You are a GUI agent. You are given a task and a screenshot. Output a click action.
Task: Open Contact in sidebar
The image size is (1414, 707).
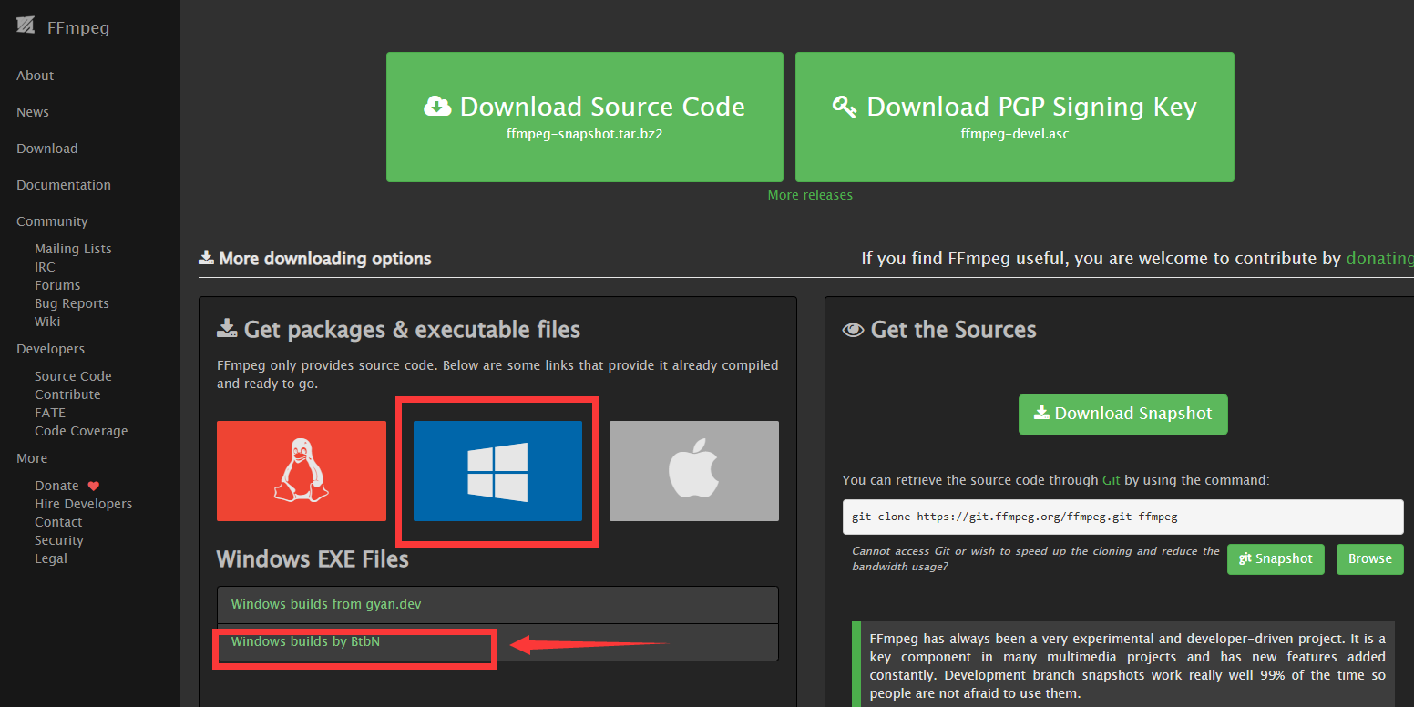[58, 522]
